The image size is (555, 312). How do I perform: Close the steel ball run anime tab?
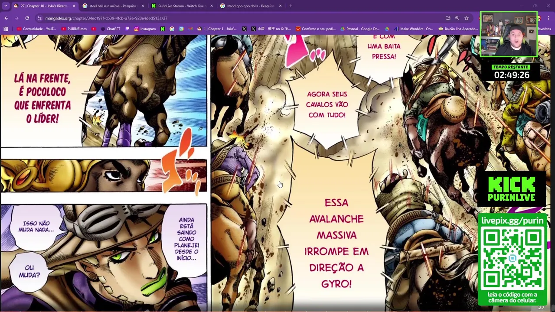click(x=143, y=6)
